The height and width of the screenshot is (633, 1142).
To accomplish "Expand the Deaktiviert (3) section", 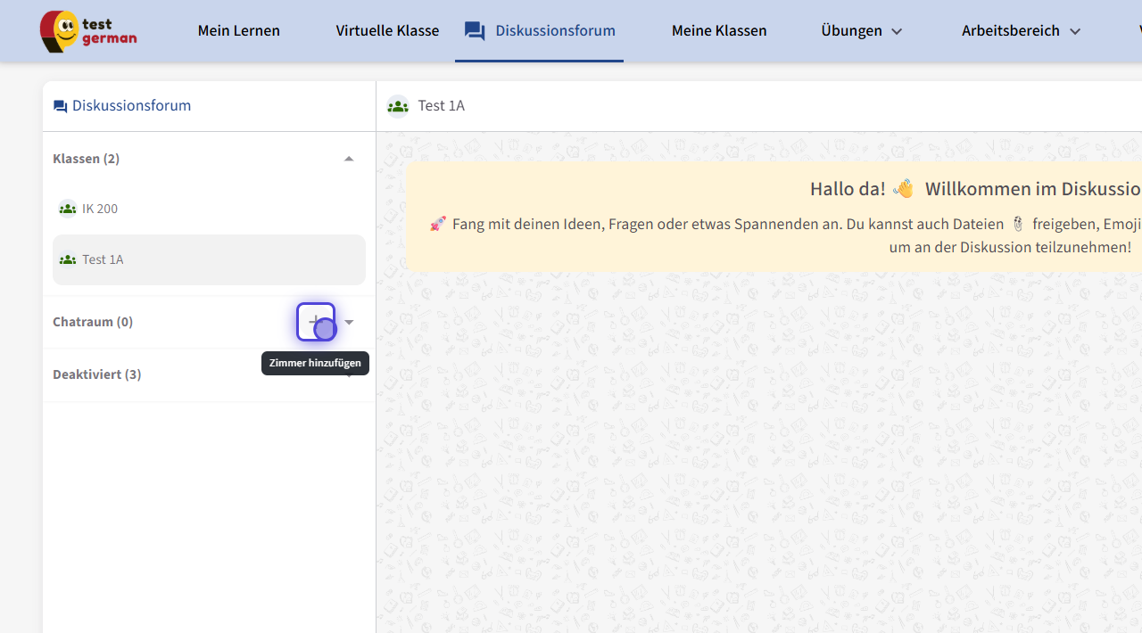I will 96,374.
